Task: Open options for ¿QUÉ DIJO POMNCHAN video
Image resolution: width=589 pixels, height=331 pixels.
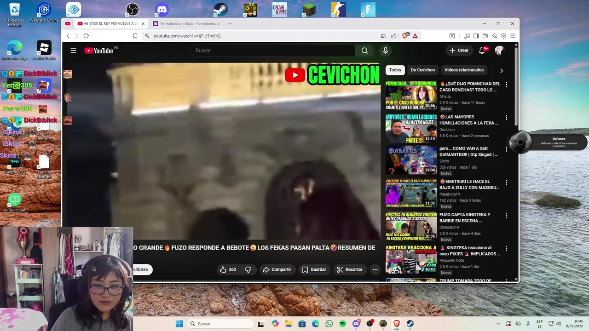Action: point(506,85)
